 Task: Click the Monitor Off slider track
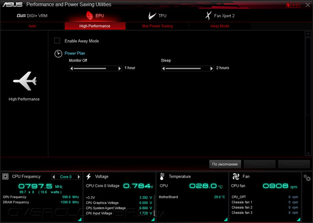point(96,68)
